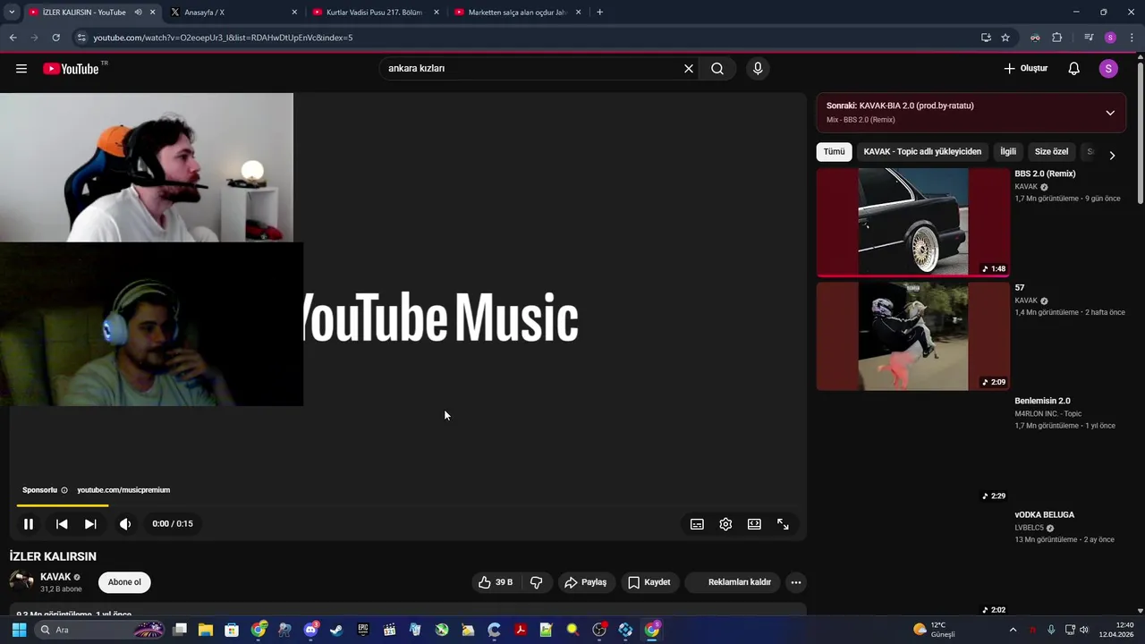This screenshot has height=644, width=1145.
Task: Mute the player volume
Action: tap(125, 524)
